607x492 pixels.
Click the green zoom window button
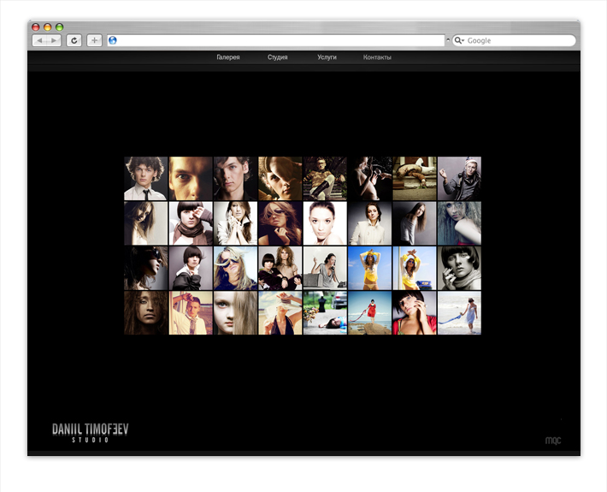tap(60, 27)
